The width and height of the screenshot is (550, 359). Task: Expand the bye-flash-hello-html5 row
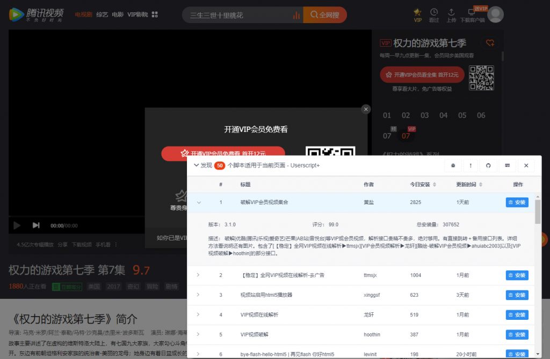(198, 354)
